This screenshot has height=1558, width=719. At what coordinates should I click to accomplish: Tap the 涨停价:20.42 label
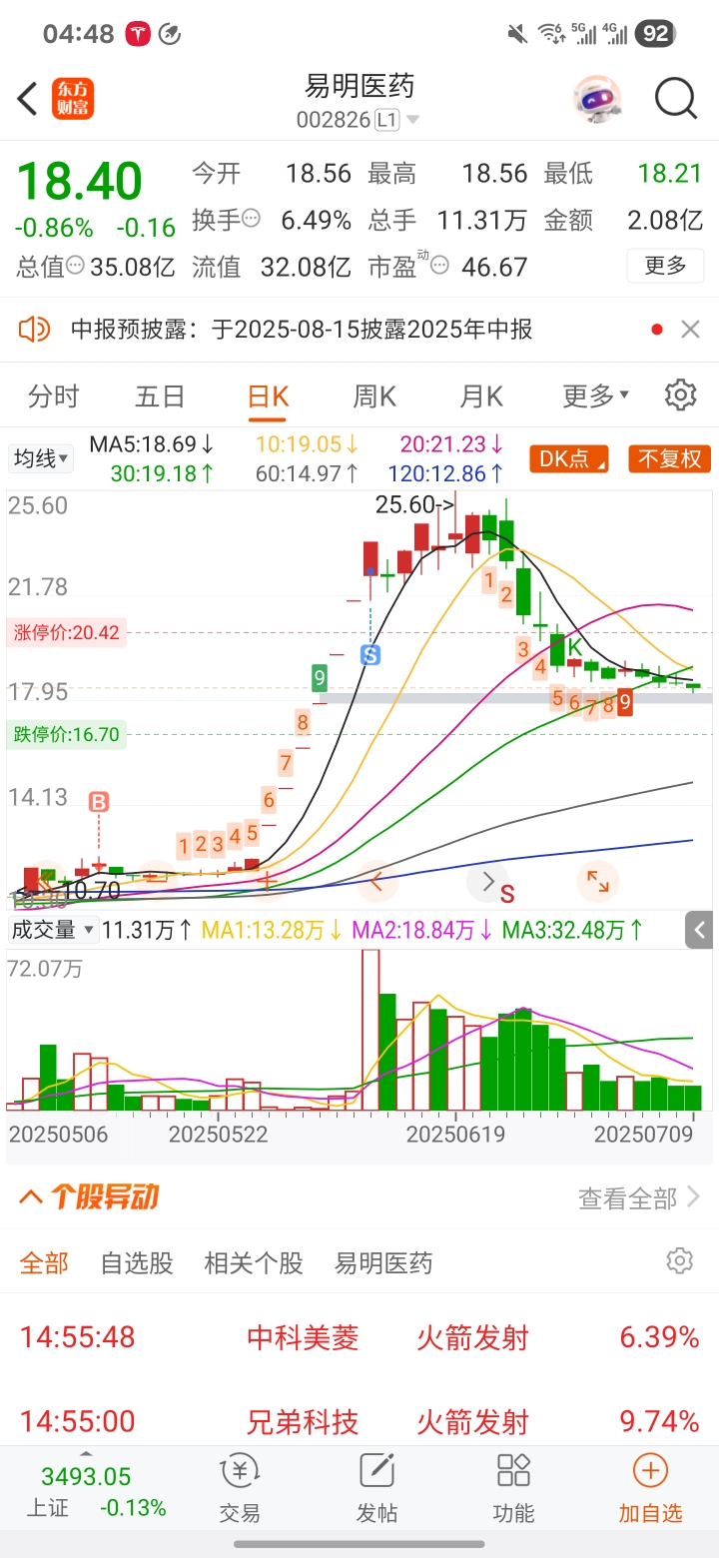(x=67, y=632)
